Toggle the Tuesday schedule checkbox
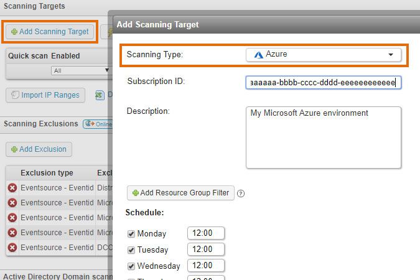 [x=131, y=250]
